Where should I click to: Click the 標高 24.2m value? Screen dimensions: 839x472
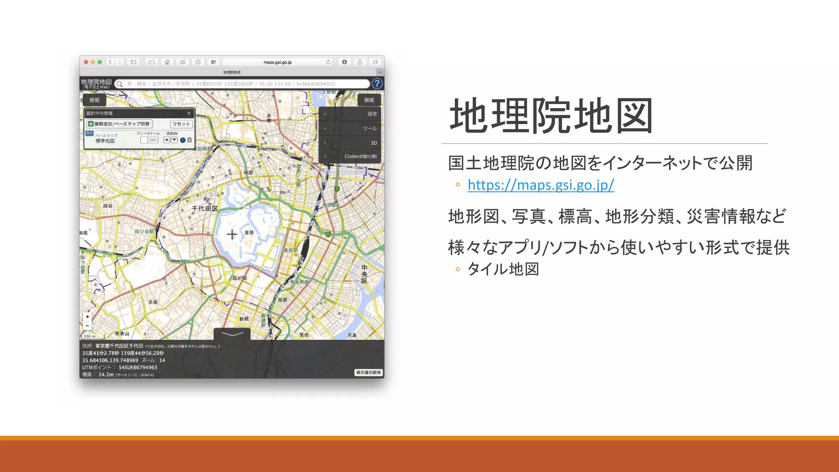click(106, 374)
